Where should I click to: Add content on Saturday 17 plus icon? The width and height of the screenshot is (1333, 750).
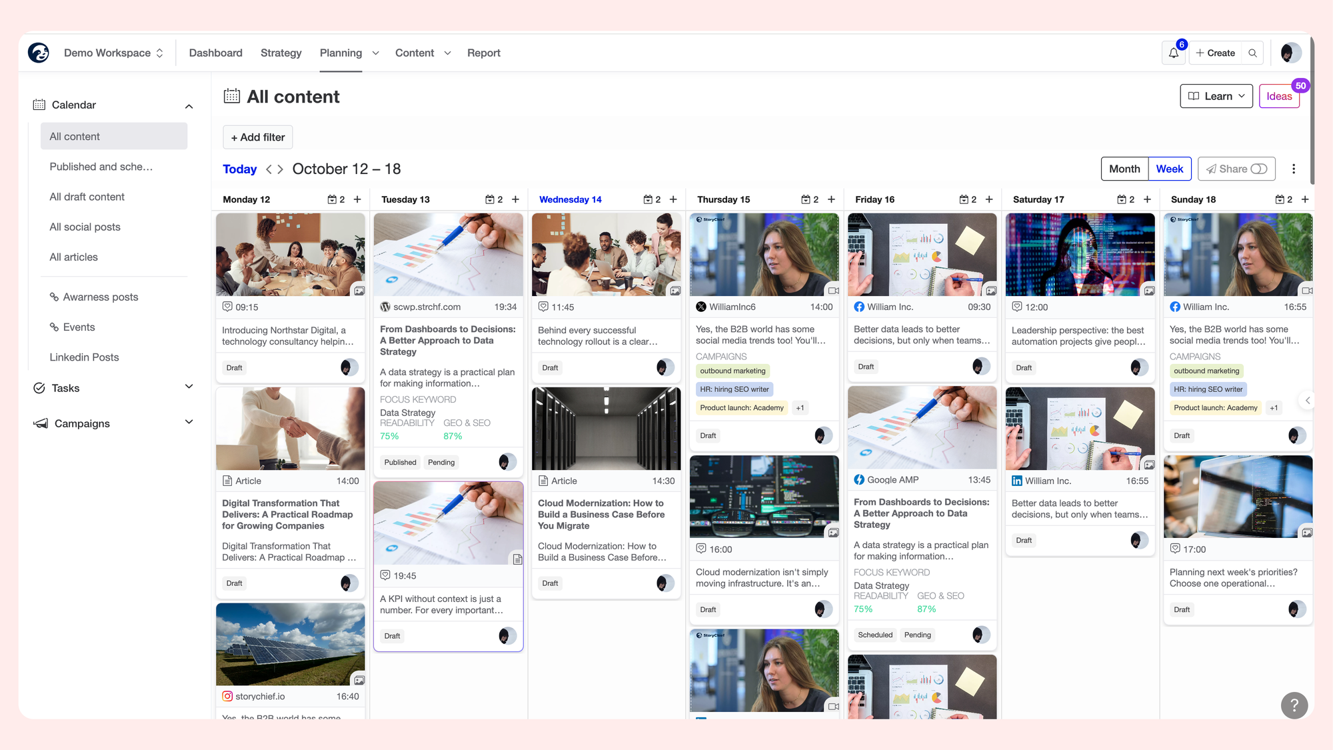pyautogui.click(x=1147, y=199)
